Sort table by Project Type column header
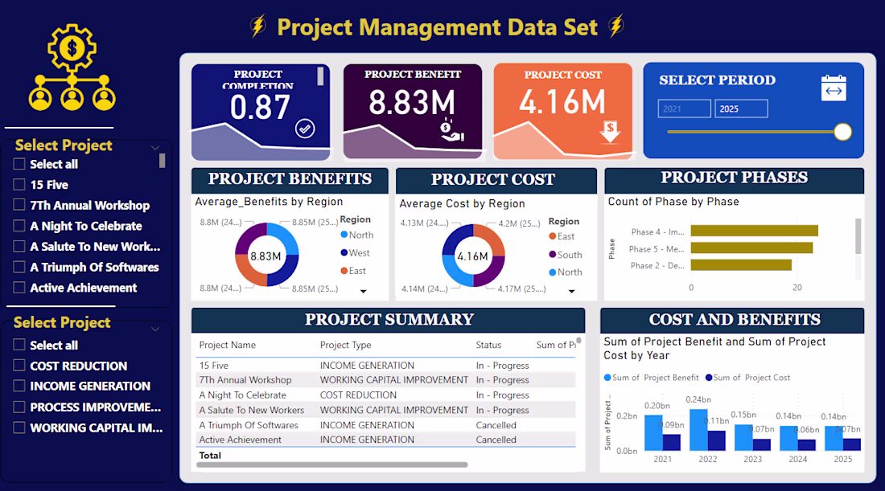This screenshot has height=491, width=885. 345,345
